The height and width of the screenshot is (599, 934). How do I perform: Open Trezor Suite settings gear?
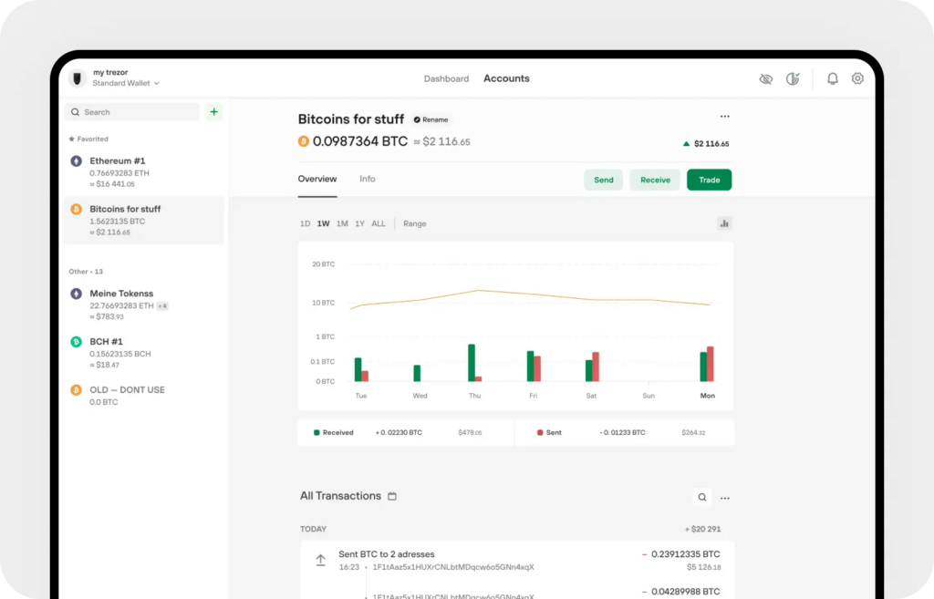[x=857, y=78]
